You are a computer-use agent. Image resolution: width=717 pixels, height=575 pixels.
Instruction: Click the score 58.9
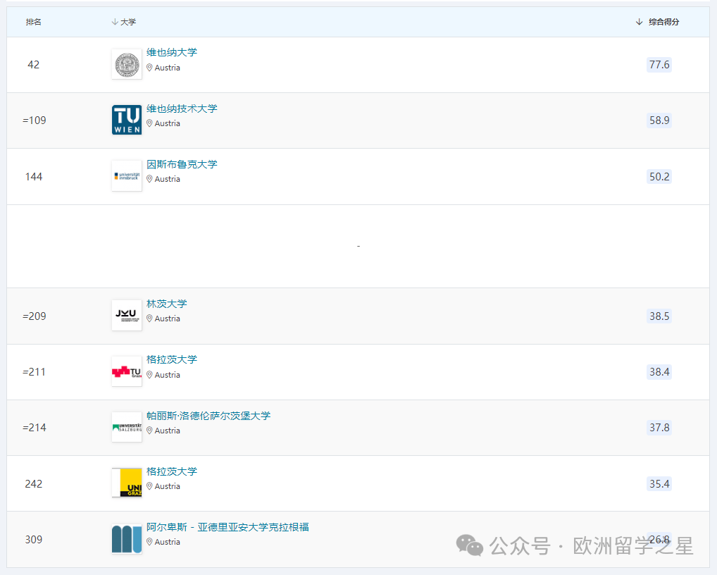(659, 120)
